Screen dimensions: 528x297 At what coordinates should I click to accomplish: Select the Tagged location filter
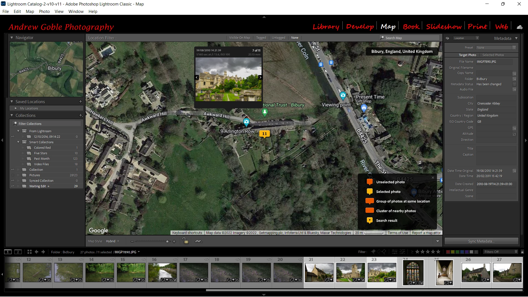[x=261, y=38]
